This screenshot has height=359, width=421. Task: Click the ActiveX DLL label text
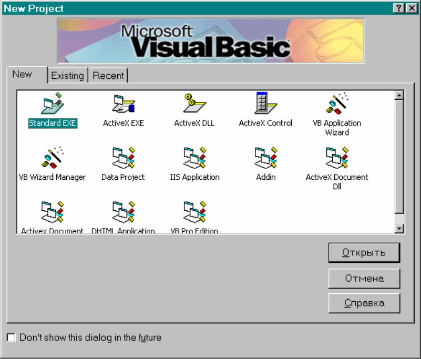tap(194, 123)
